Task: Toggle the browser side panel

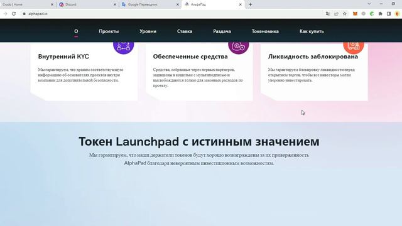Action: tap(389, 14)
